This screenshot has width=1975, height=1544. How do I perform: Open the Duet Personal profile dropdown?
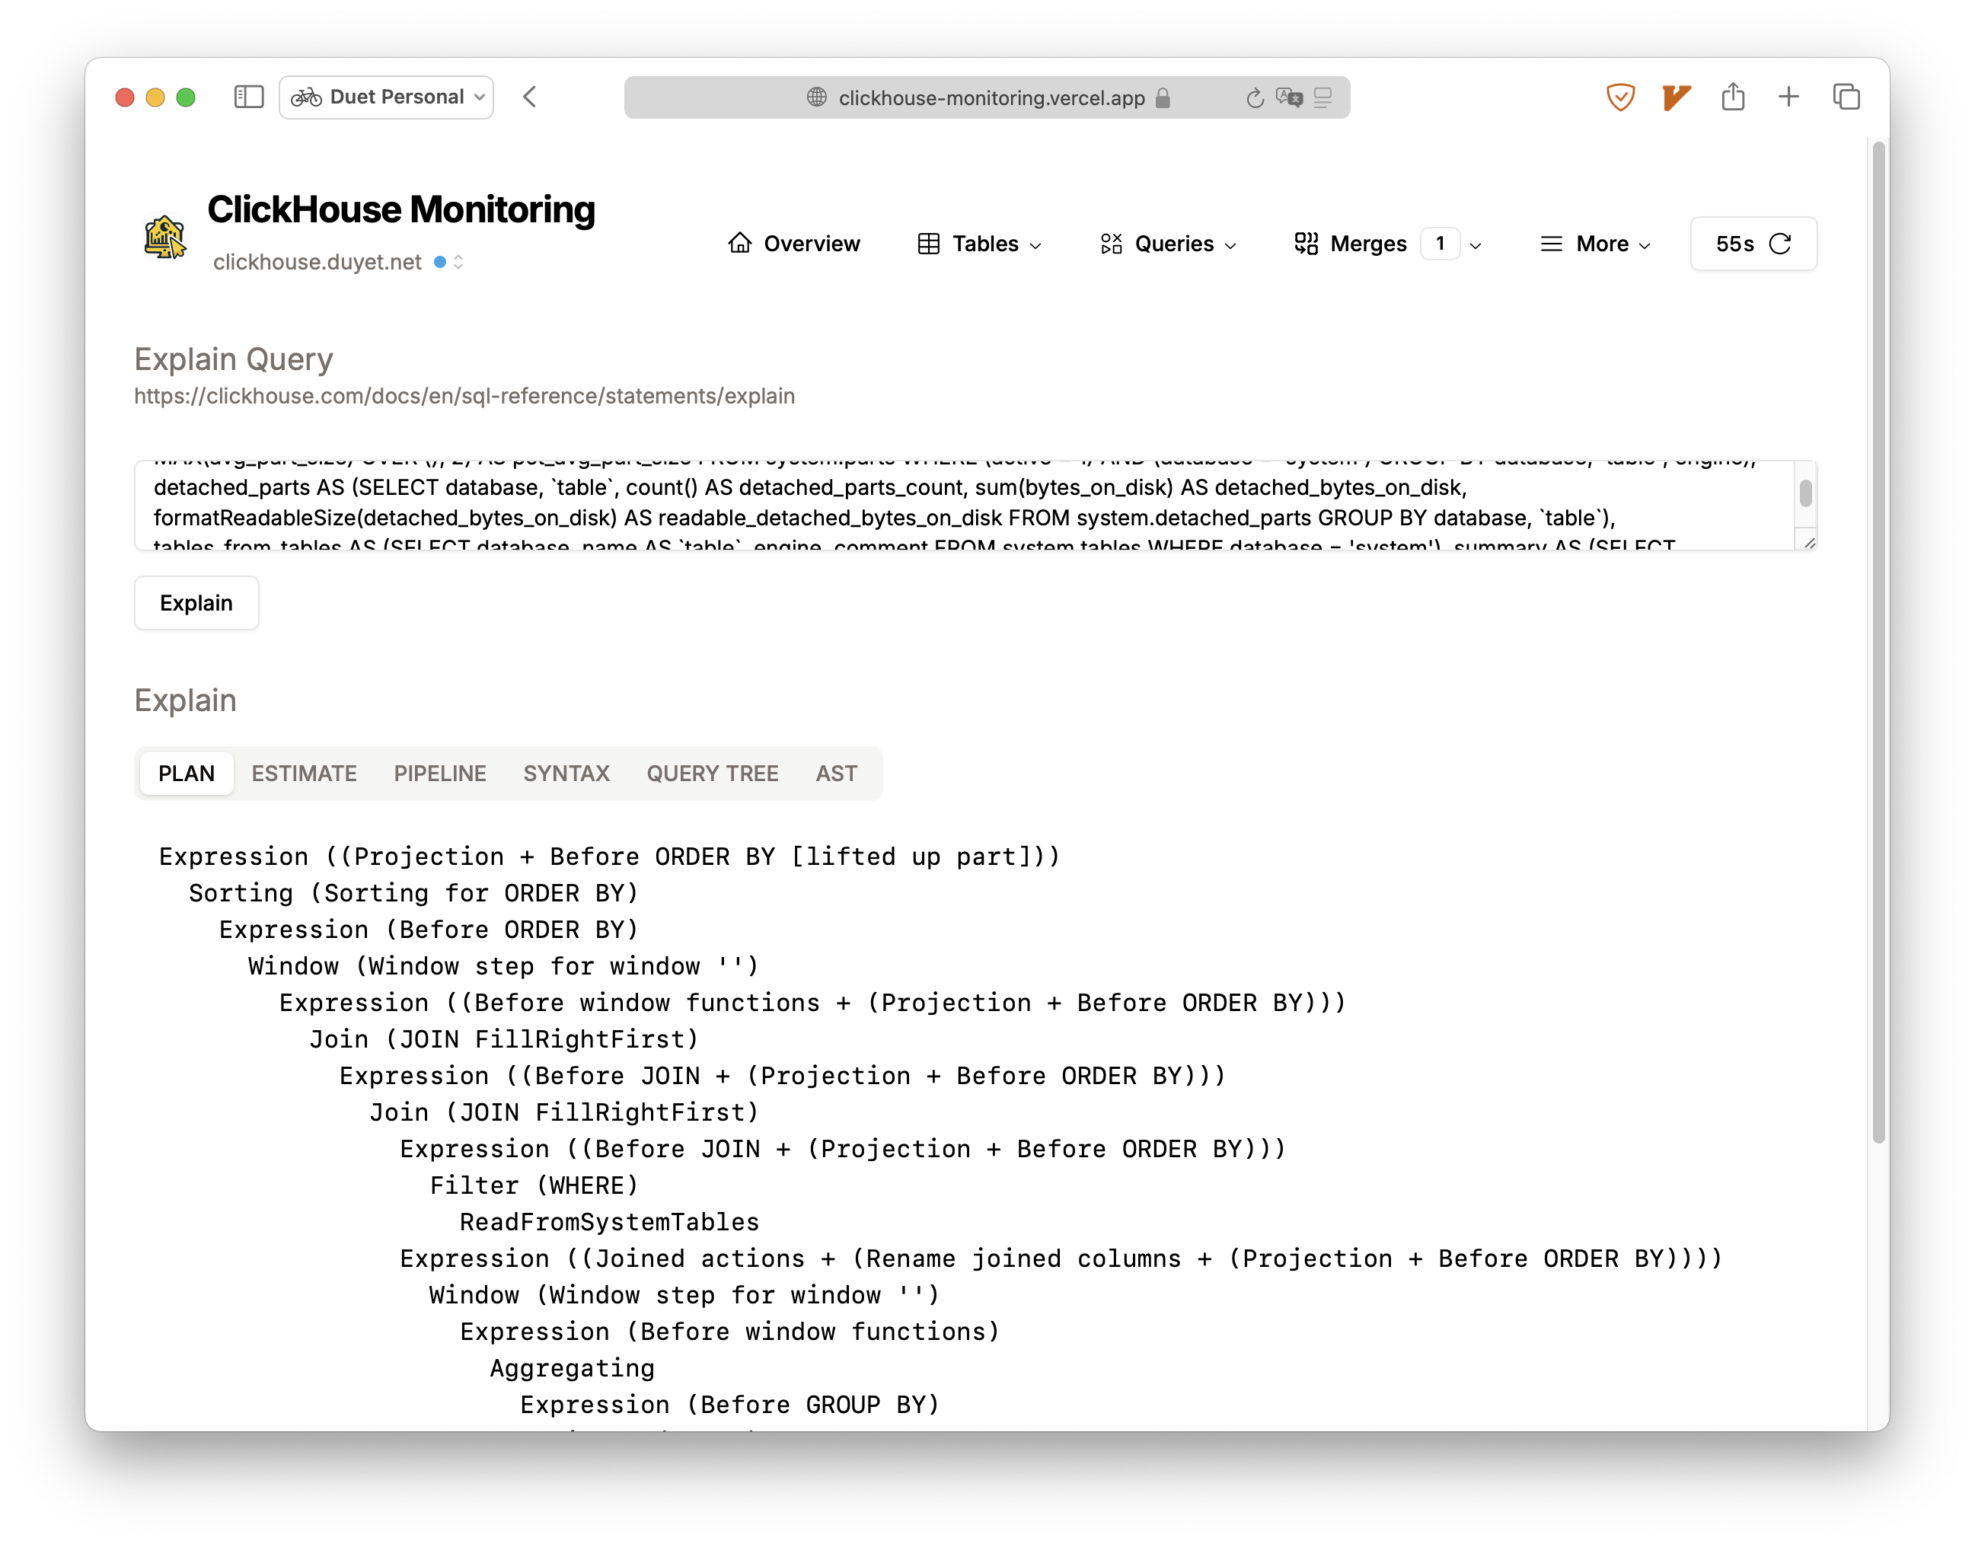[x=386, y=97]
